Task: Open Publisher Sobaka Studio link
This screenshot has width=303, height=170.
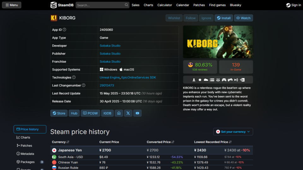Action: (x=110, y=54)
